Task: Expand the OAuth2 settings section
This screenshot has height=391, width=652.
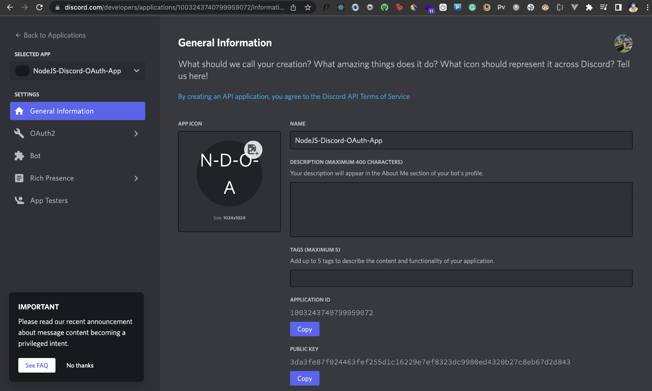Action: (135, 133)
